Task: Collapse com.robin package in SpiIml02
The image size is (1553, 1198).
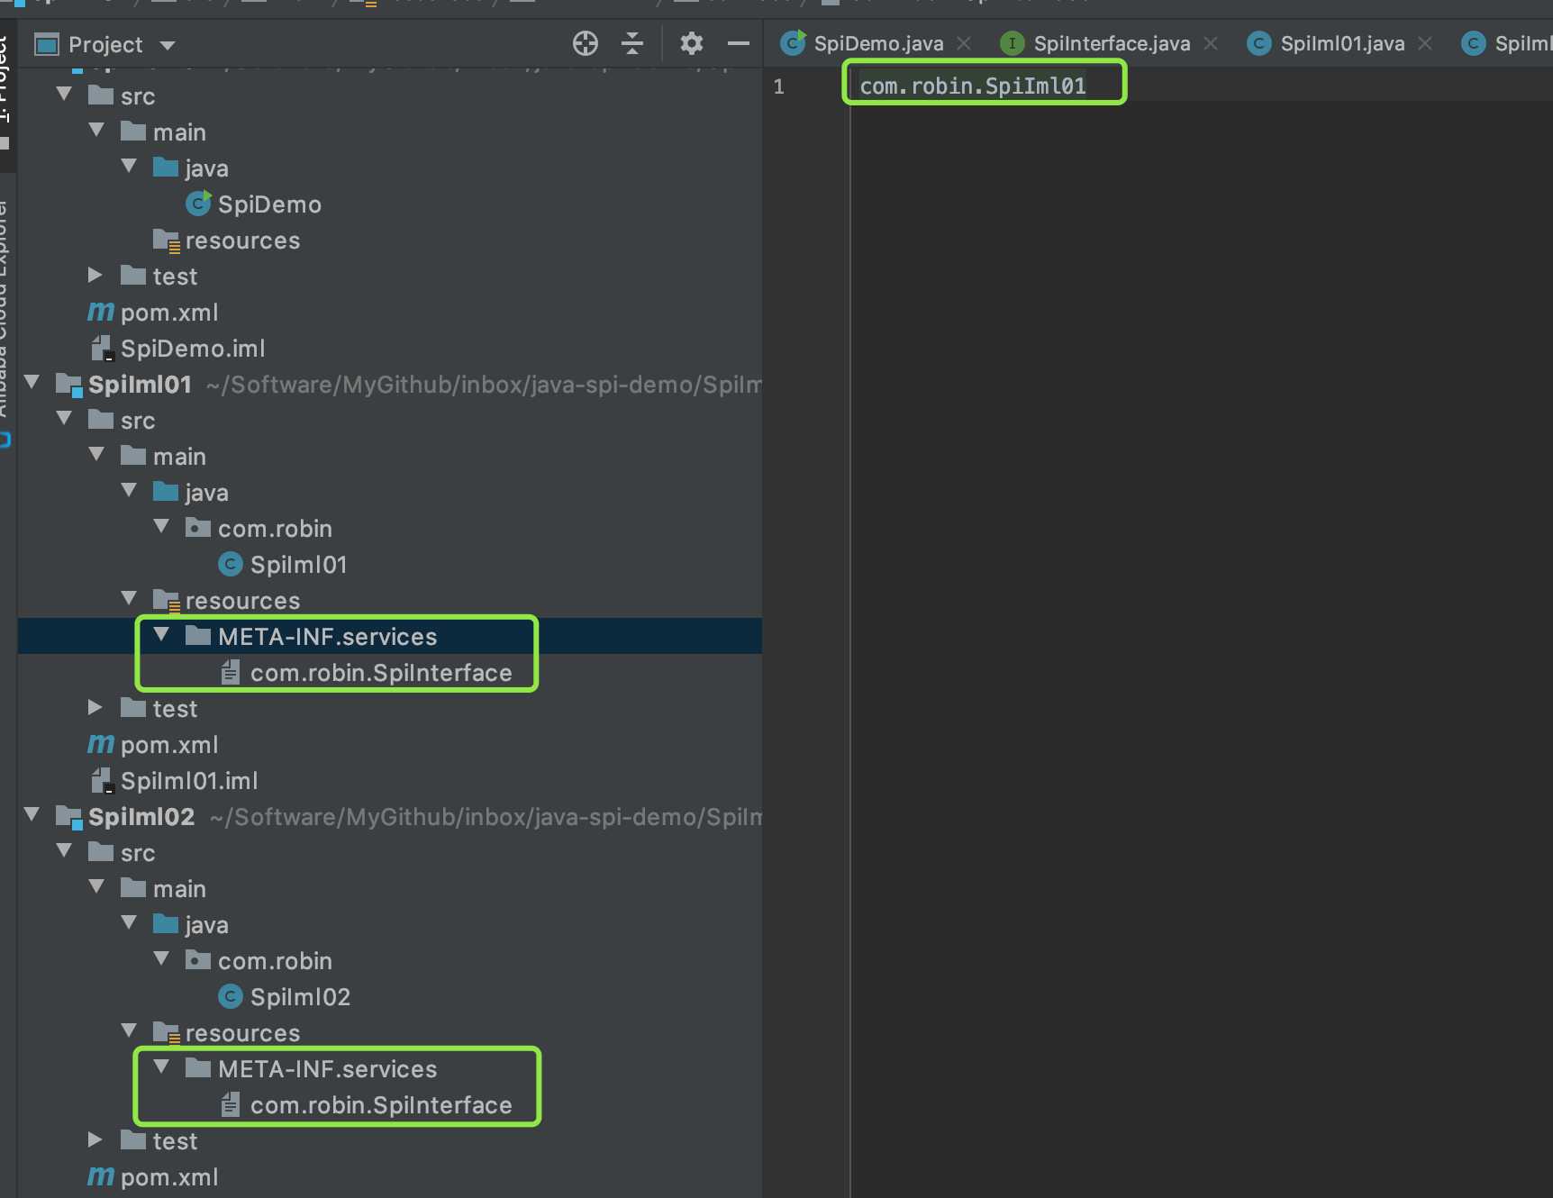Action: (162, 959)
